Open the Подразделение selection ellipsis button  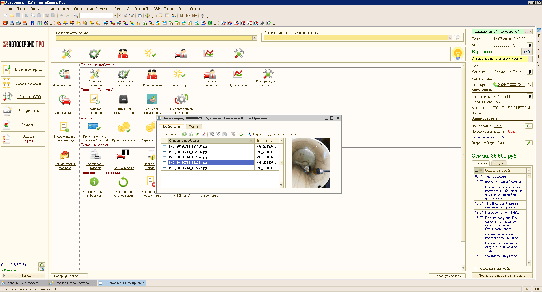point(526,32)
